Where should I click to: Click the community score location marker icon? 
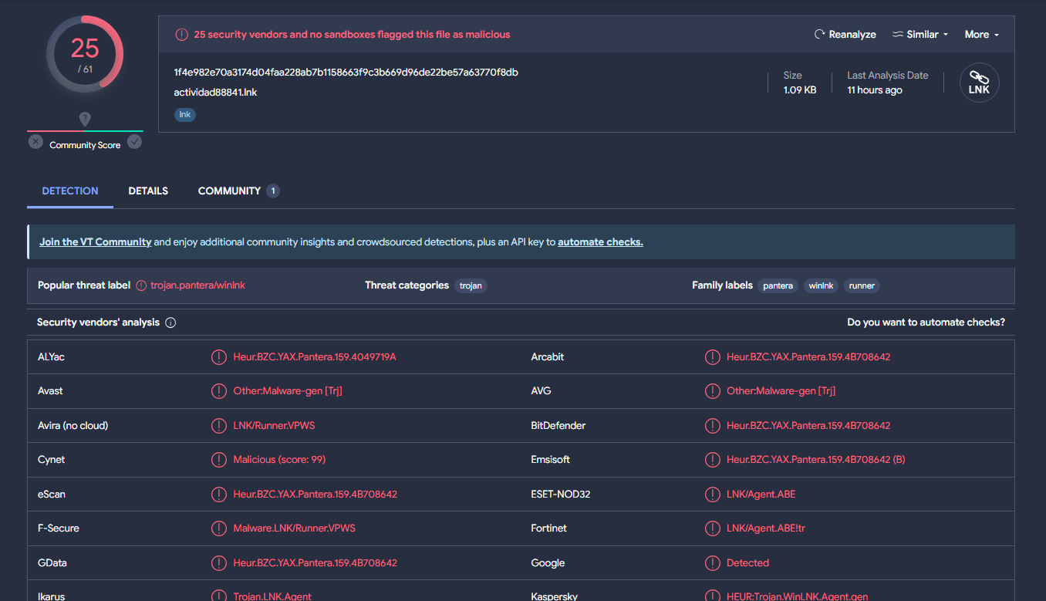point(85,119)
